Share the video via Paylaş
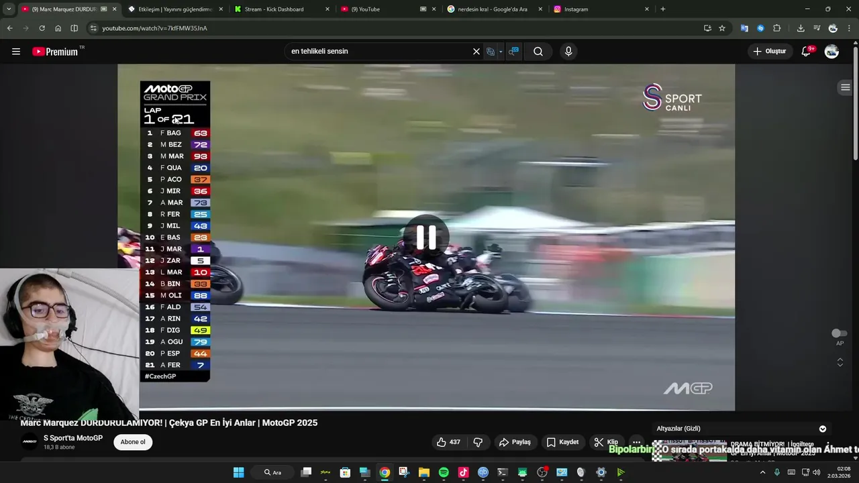The height and width of the screenshot is (483, 859). (515, 442)
